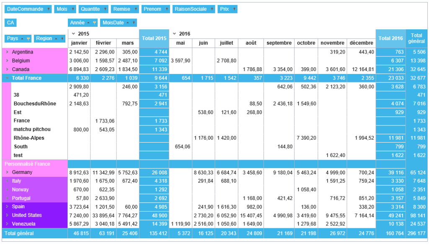Click the février month column header

tap(103, 43)
